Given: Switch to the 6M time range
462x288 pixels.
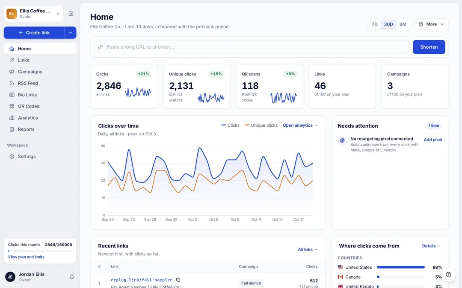Looking at the screenshot, I should coord(403,24).
